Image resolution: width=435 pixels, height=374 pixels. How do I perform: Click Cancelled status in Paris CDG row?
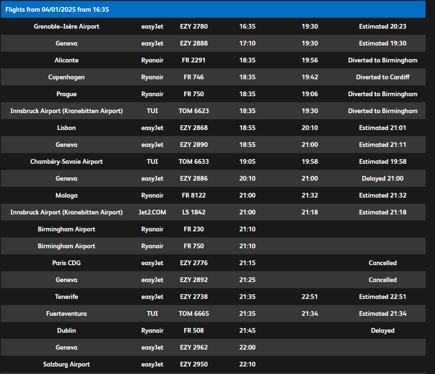pos(382,263)
